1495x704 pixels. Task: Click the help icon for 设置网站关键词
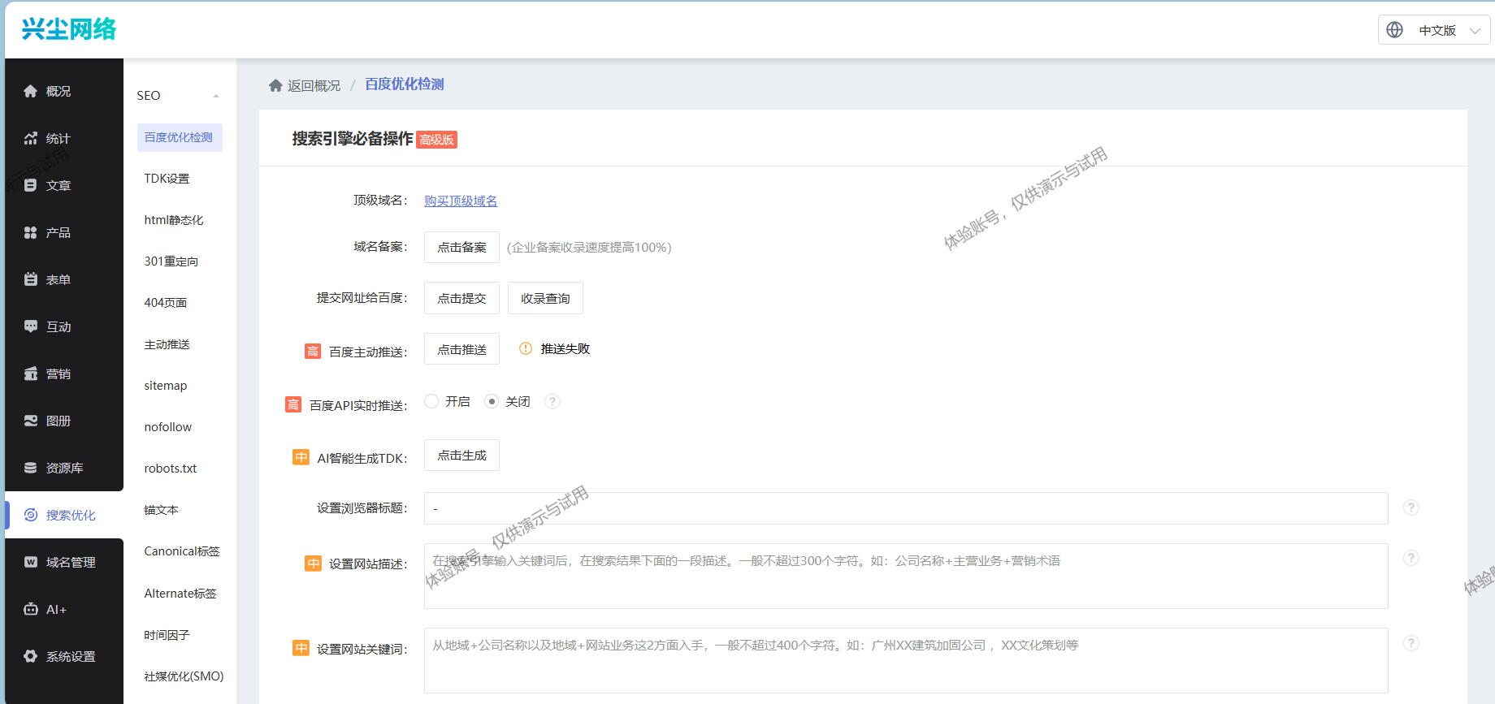[x=1411, y=643]
